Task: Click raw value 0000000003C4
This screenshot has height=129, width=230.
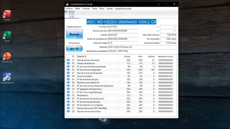Action: pyautogui.click(x=165, y=92)
